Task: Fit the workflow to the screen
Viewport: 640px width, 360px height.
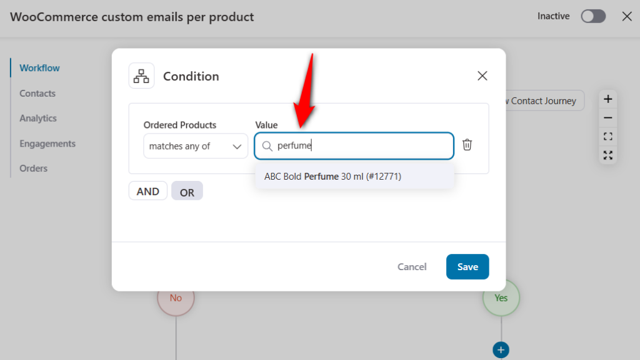Action: (607, 136)
